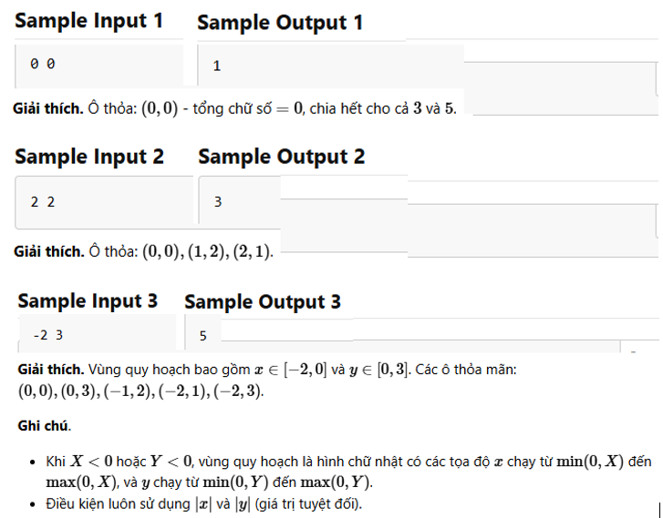This screenshot has height=518, width=663.
Task: Click the 'Ghi chú' heading
Action: pos(44,425)
